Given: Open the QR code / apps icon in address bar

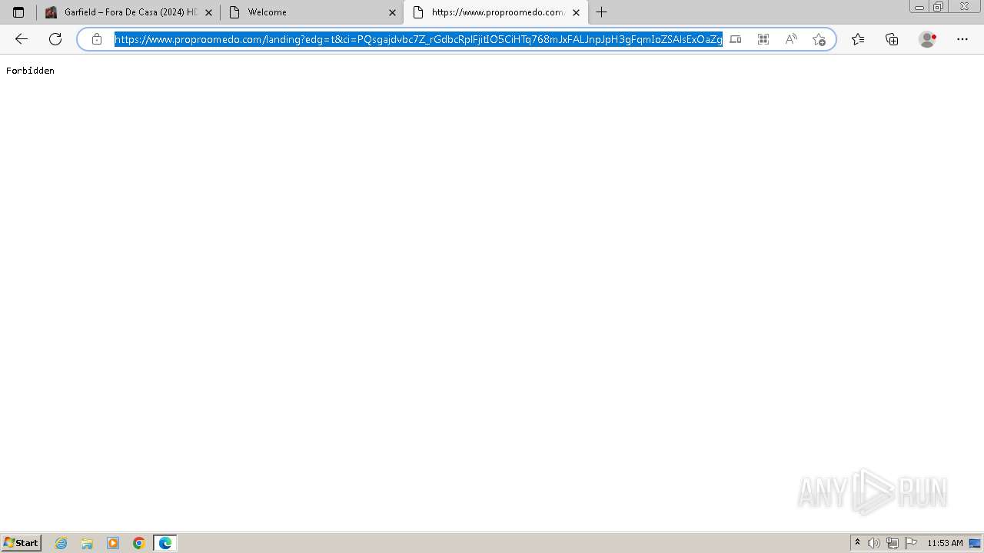Looking at the screenshot, I should 763,39.
